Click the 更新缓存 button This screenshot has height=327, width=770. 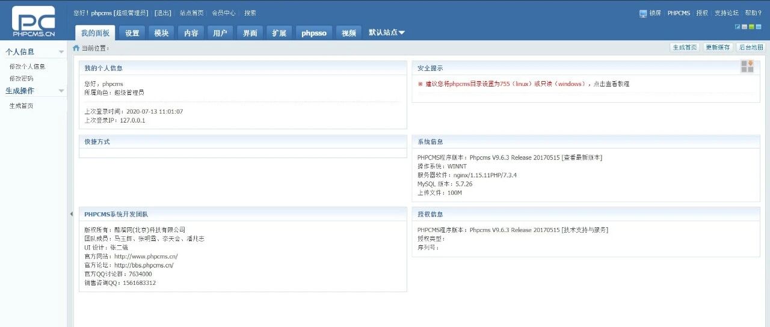coord(718,47)
